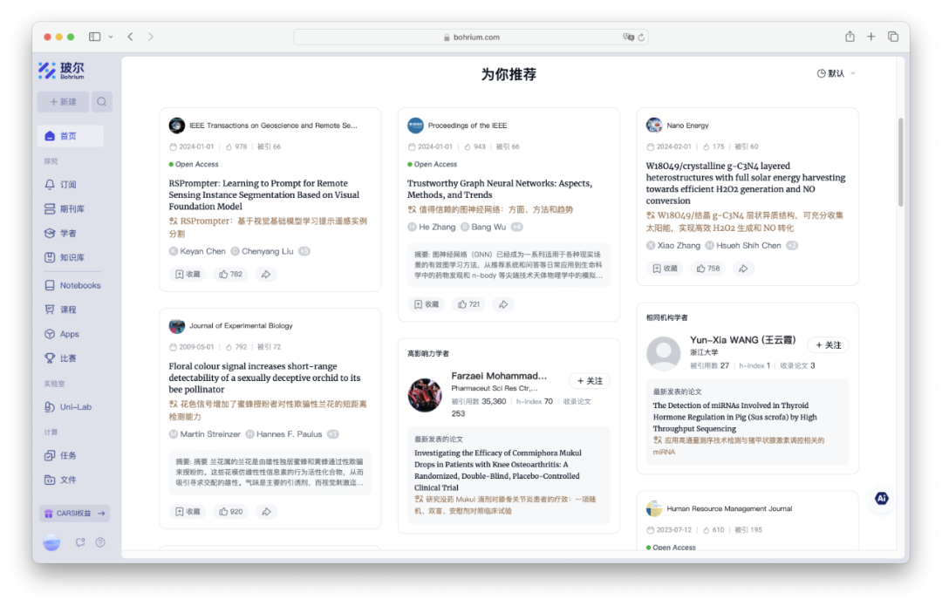The image size is (942, 606).
Task: Open IEEE Transactions on Geoscience journal link
Action: (273, 126)
